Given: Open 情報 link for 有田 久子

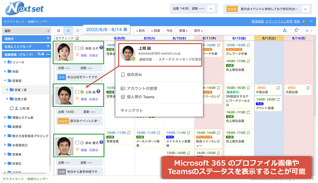Looking at the screenshot, I should 84,55.
